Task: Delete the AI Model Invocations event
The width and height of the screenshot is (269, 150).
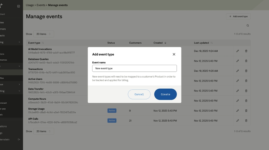Action: 246,51
